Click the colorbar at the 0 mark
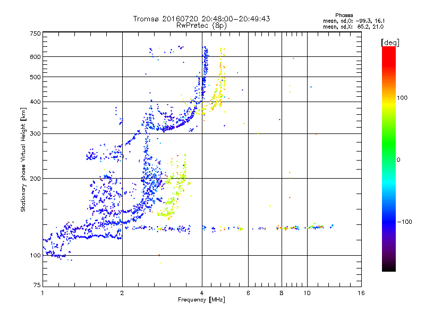 click(389, 160)
